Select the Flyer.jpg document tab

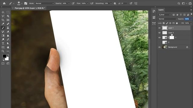(x=30, y=8)
